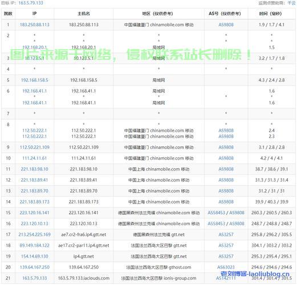297x285 pixels.
Task: Open IP link 154.14.69.130 in hop 19
Action: [35, 256]
